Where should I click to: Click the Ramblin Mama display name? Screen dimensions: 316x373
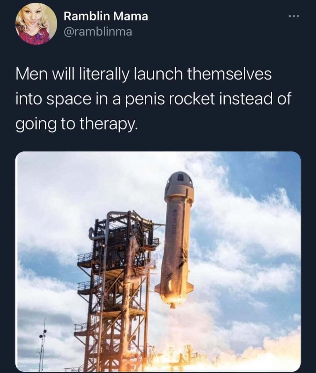[x=106, y=16]
